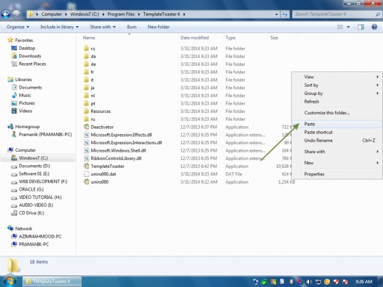The height and width of the screenshot is (287, 383).
Task: Select unins000.dat file icon
Action: click(86, 173)
